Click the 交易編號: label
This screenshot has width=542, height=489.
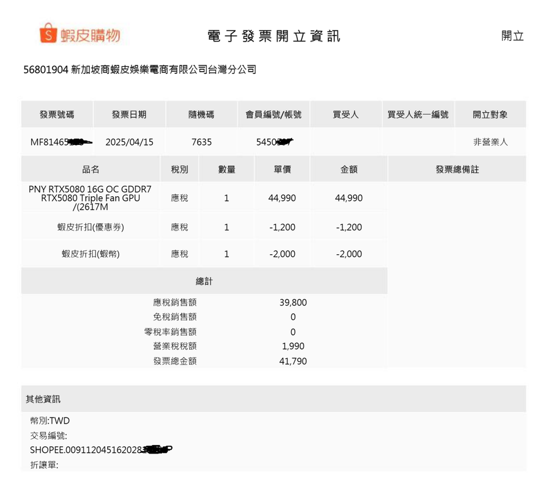coord(48,435)
